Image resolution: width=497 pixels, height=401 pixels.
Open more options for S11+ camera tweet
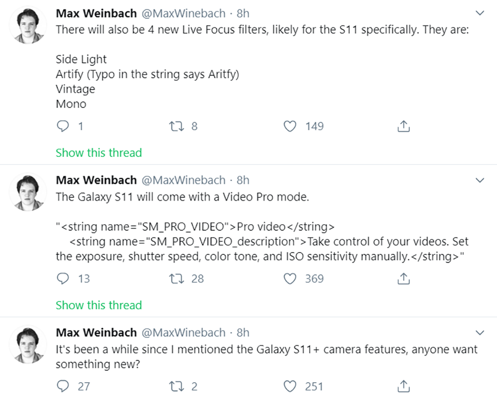pos(480,333)
